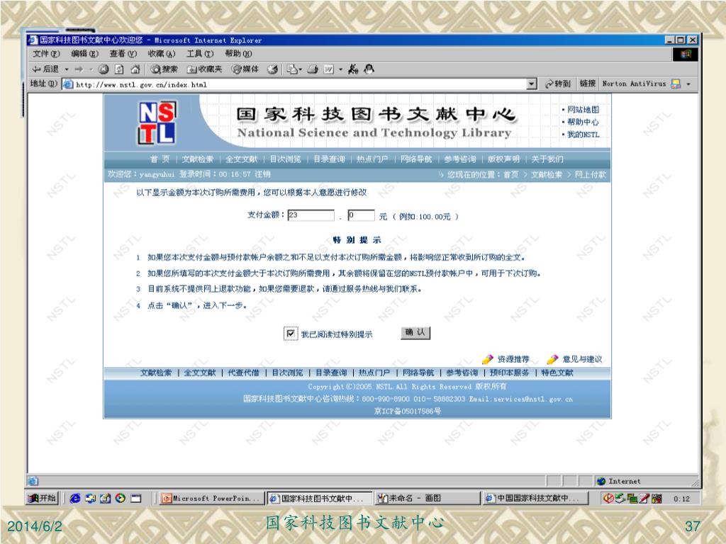Open the Mail icon's dropdown arrow
The image size is (726, 544).
(301, 69)
